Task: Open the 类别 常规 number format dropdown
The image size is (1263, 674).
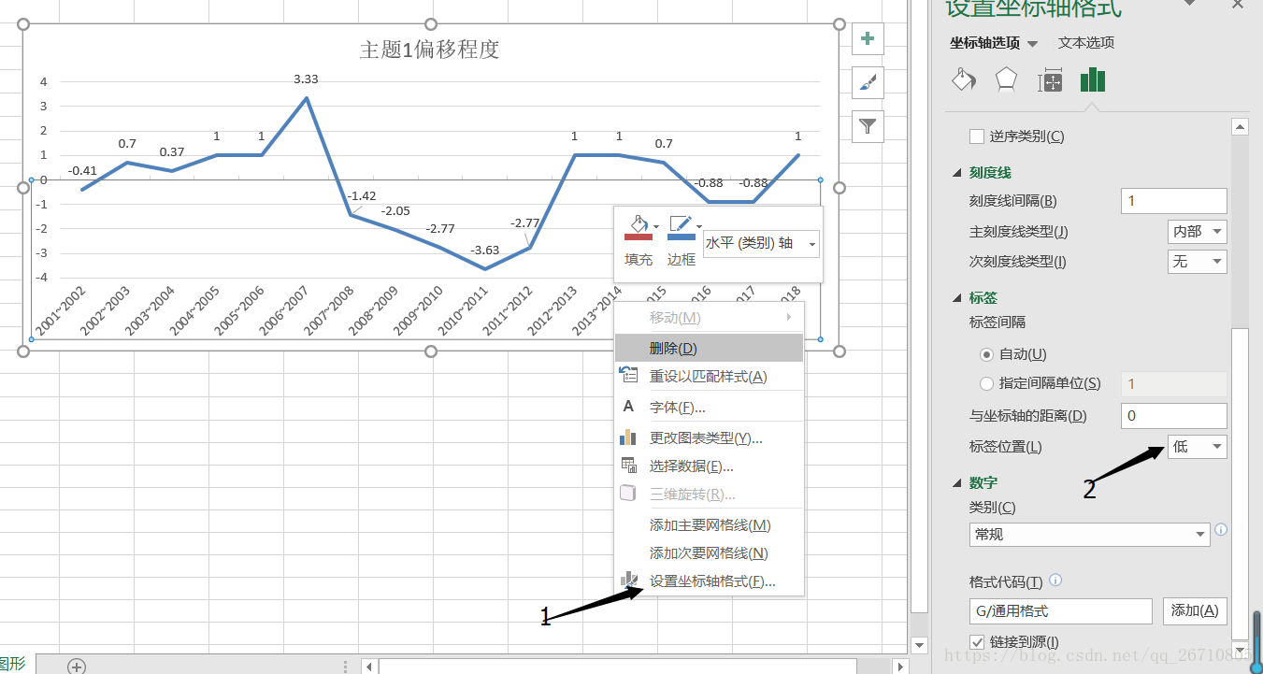Action: (1089, 535)
